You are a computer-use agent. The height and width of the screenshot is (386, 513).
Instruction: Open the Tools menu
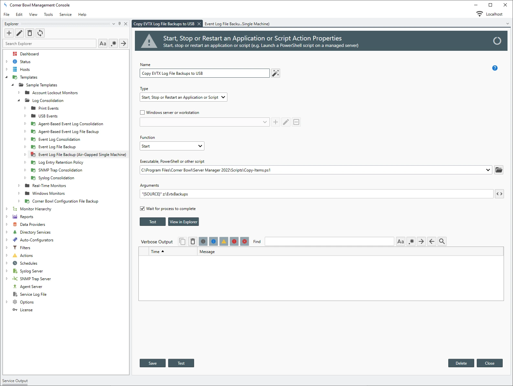48,15
